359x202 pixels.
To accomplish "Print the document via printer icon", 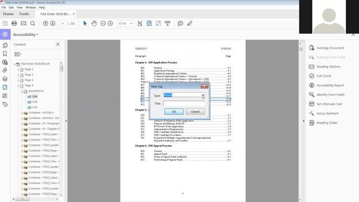I will coord(14,24).
